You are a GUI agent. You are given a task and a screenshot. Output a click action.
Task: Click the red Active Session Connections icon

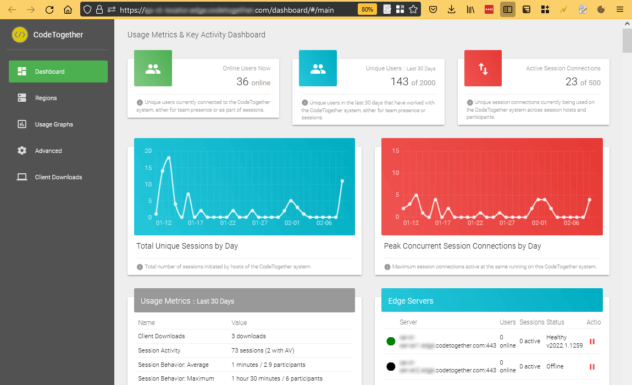tap(483, 68)
